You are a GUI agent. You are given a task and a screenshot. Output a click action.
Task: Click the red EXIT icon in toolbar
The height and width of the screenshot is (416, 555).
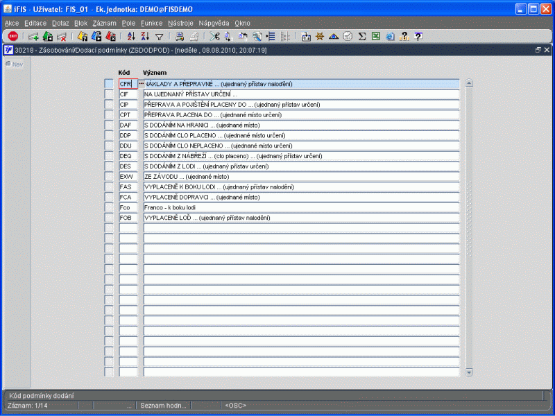pyautogui.click(x=13, y=36)
